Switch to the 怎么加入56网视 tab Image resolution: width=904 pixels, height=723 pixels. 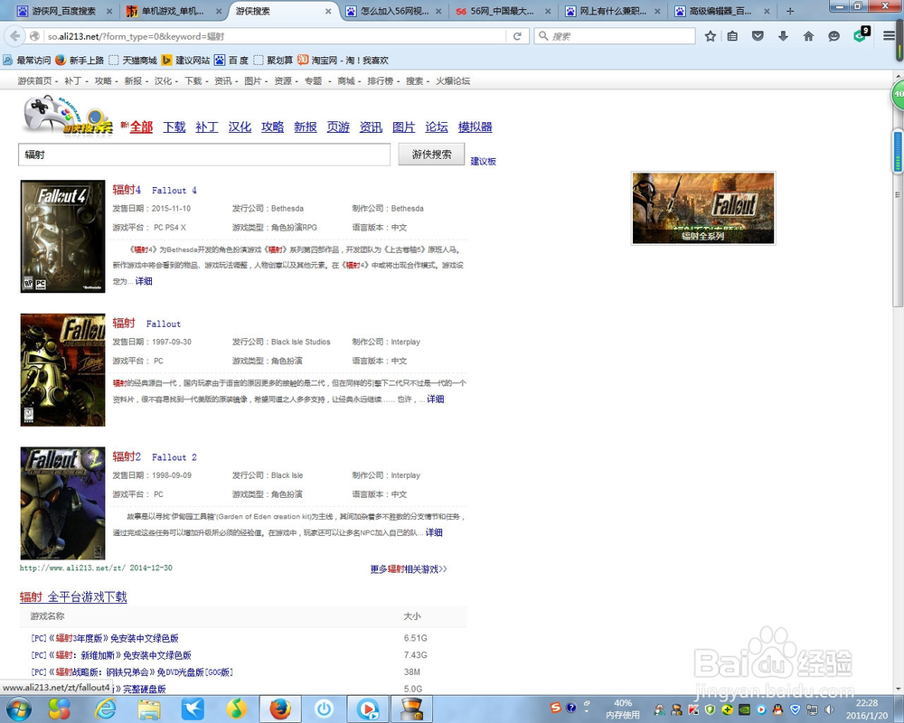pos(393,11)
